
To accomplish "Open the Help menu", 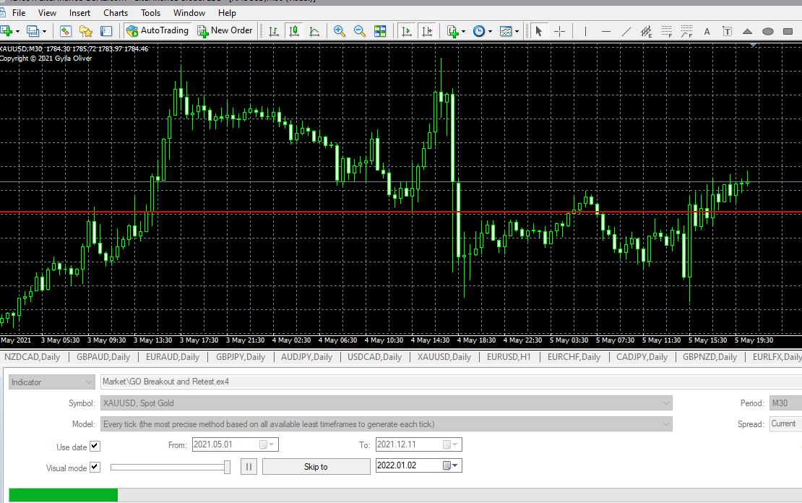I will 227,13.
